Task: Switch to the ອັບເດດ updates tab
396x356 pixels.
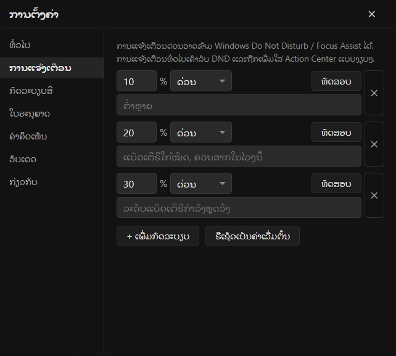Action: 52,159
